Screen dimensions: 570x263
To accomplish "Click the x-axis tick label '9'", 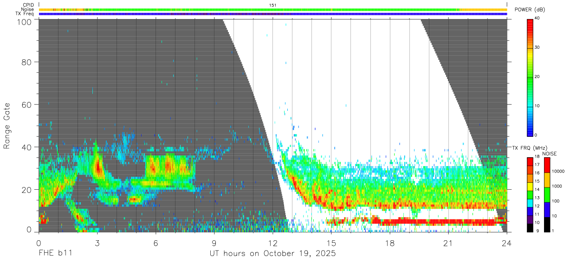I will 214,243.
